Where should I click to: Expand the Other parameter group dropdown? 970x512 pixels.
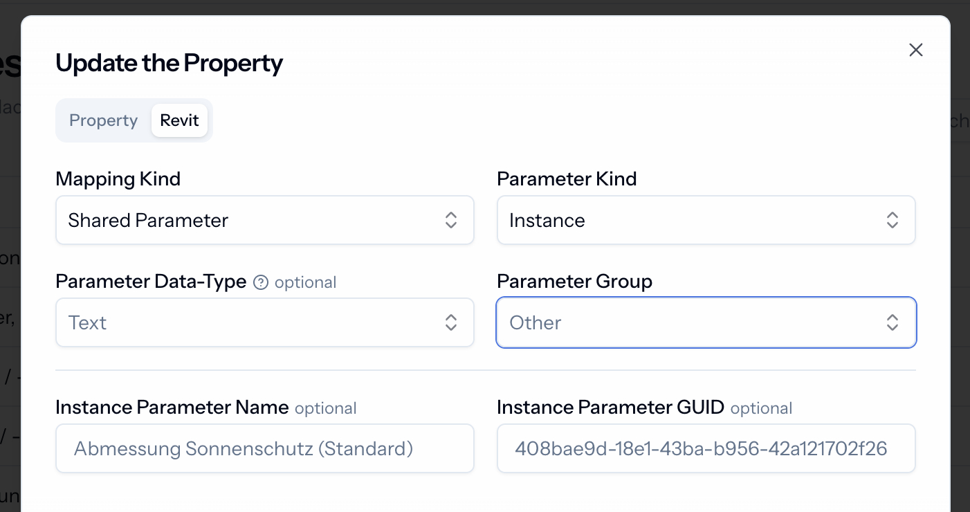point(706,322)
